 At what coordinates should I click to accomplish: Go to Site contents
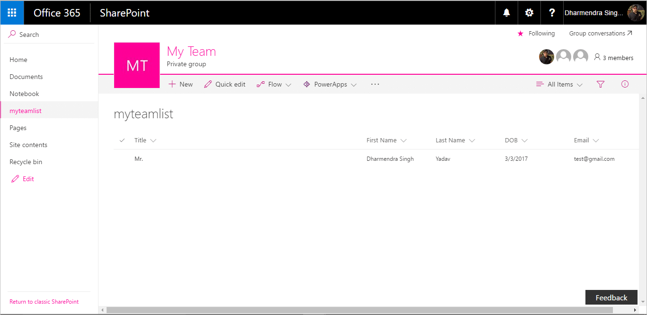click(x=28, y=145)
